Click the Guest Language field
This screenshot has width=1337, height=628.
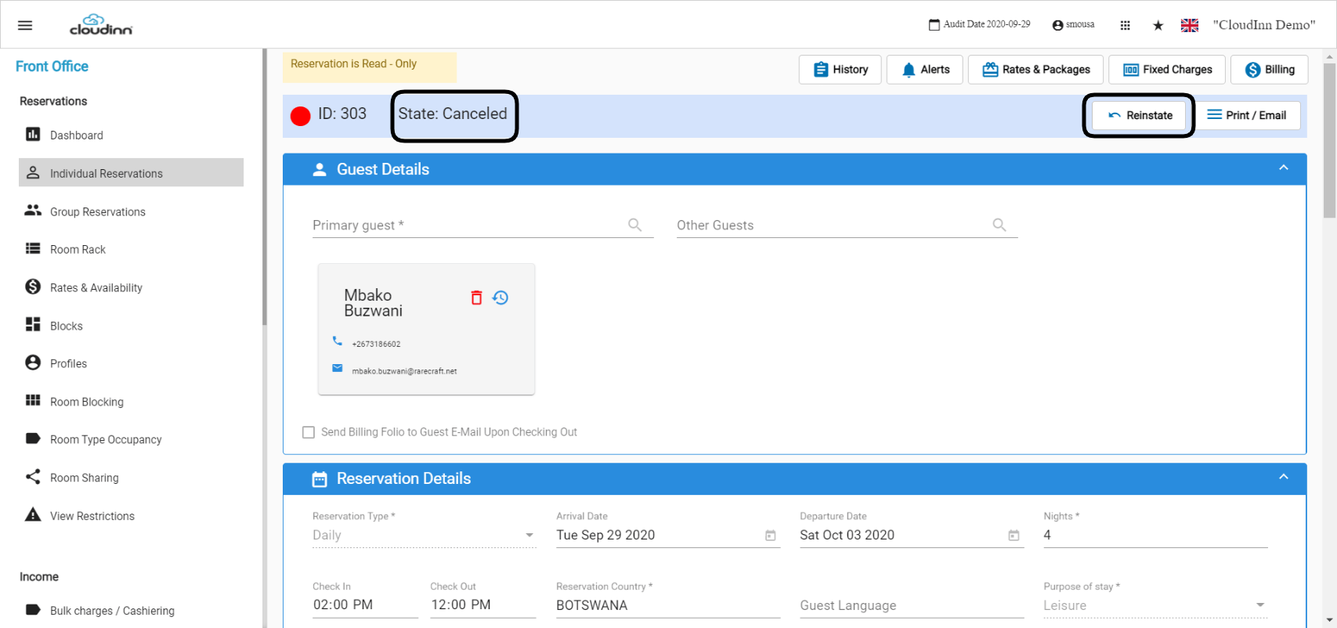point(912,605)
